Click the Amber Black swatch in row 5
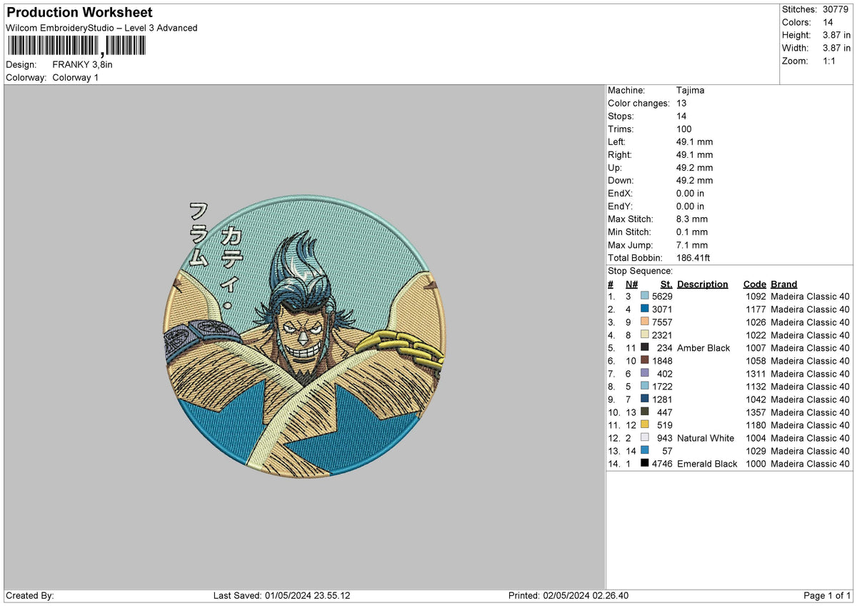 pos(645,347)
